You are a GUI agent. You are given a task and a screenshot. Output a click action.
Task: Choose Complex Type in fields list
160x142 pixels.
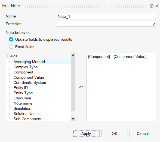pyautogui.click(x=26, y=67)
